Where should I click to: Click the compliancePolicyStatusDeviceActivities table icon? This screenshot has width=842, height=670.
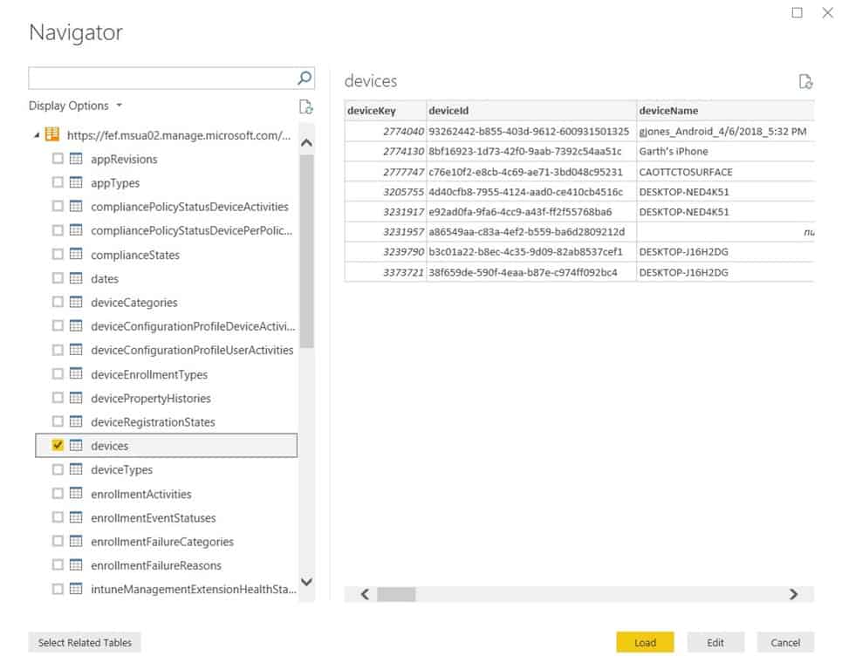click(76, 206)
